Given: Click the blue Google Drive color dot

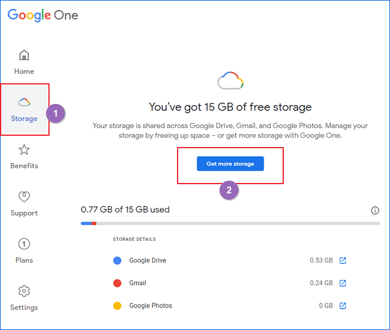Looking at the screenshot, I should point(117,260).
